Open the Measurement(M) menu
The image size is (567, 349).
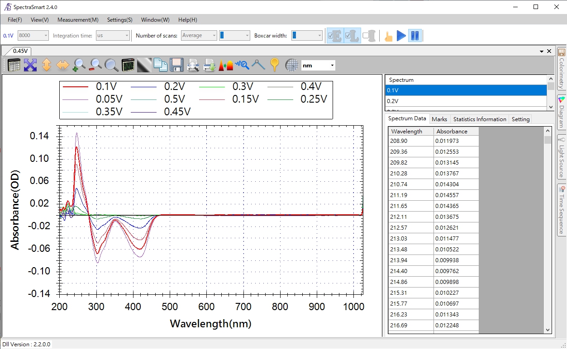coord(78,20)
